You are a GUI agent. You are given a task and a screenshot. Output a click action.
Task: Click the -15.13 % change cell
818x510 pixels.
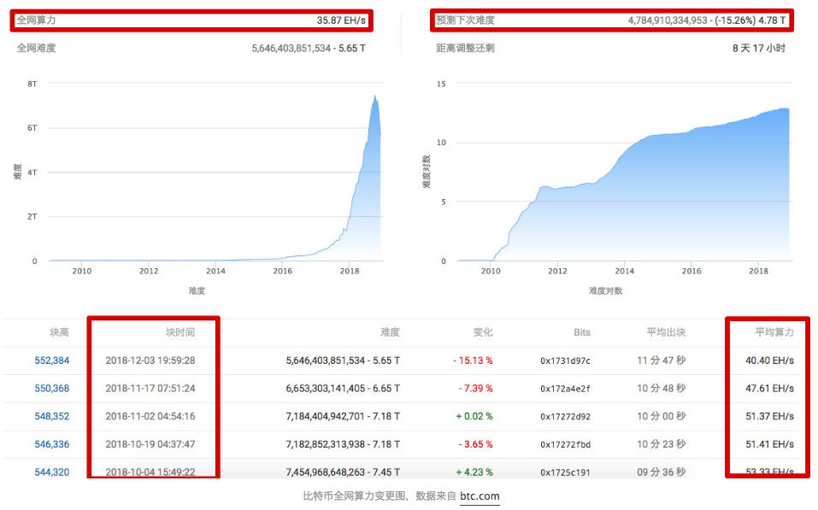[x=473, y=361]
